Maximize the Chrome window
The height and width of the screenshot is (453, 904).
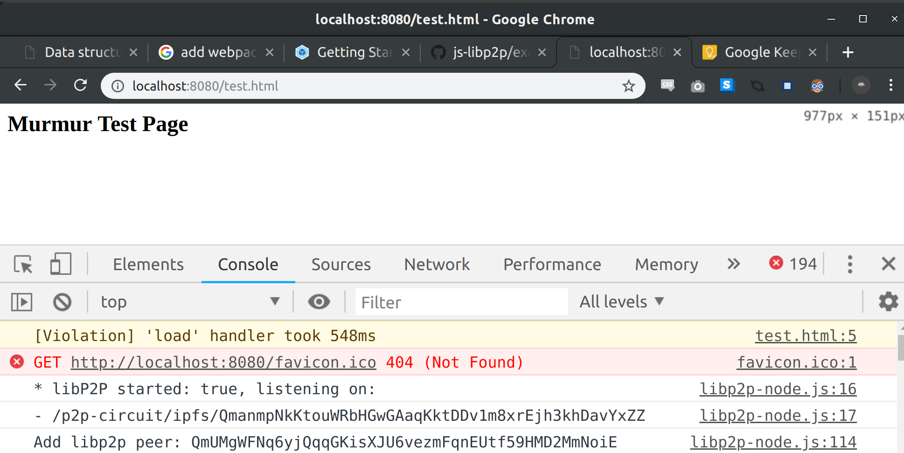[863, 19]
